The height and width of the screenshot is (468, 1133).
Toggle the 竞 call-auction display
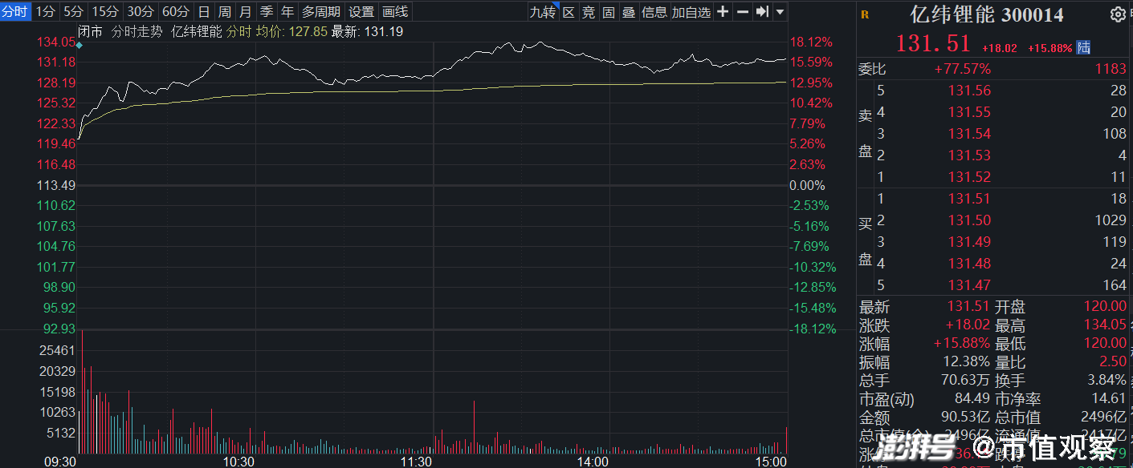pos(587,12)
